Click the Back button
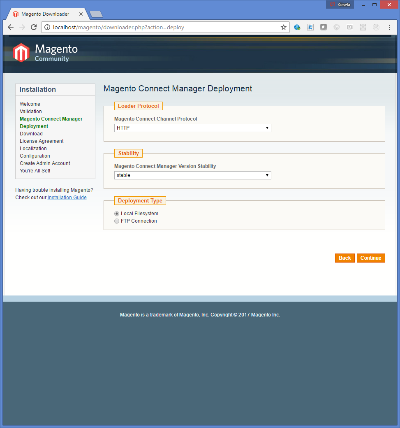Viewport: 400px width, 428px height. 345,258
